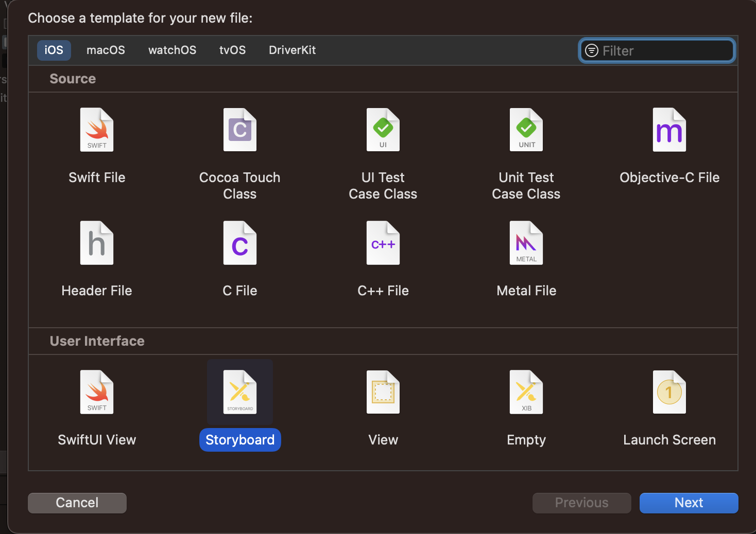Switch to the iOS platform tab
The image size is (756, 534).
pyautogui.click(x=54, y=50)
